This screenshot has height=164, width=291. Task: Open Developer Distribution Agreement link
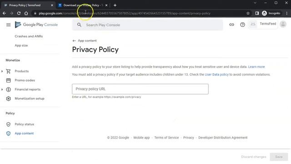click(x=223, y=138)
